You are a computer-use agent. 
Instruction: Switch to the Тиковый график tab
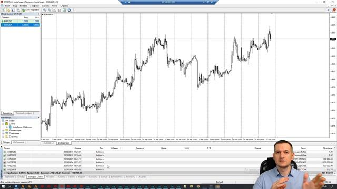pyautogui.click(x=24, y=113)
